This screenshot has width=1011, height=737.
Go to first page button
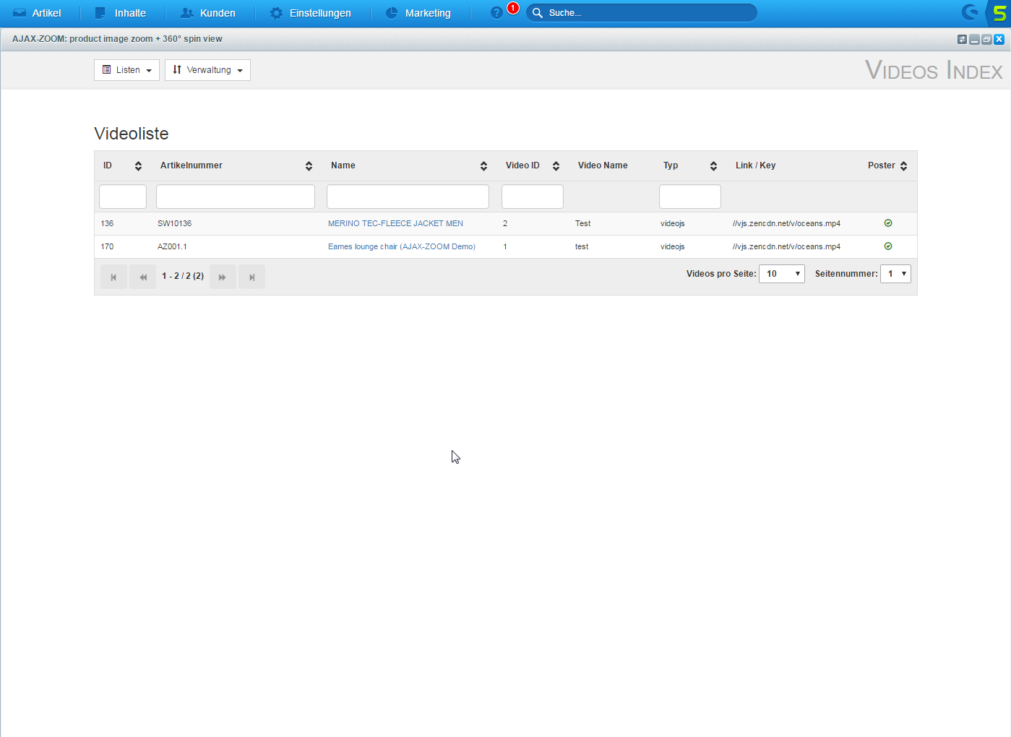(113, 277)
